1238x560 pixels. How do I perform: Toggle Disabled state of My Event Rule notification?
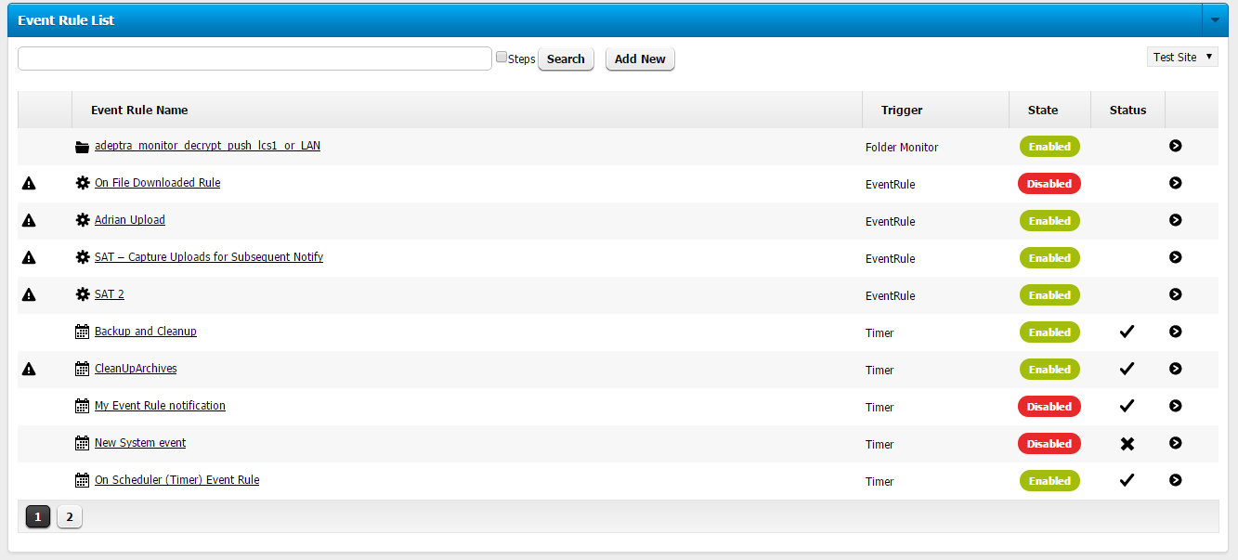[1049, 407]
